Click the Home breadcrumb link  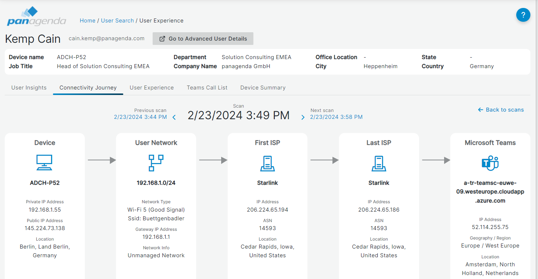click(87, 21)
